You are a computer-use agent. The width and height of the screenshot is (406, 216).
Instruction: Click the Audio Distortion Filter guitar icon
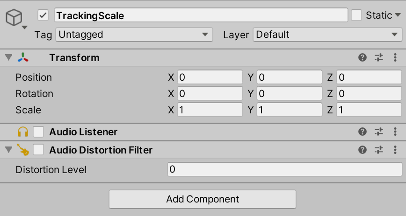(x=23, y=150)
